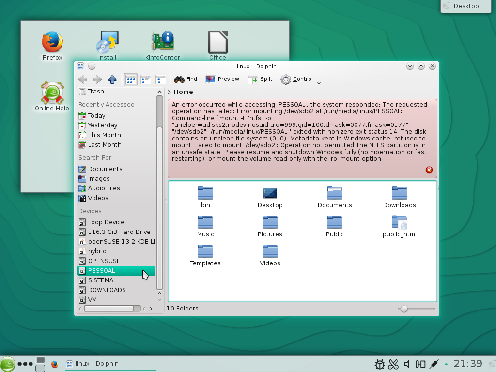Toggle file Preview in toolbar

(x=222, y=79)
